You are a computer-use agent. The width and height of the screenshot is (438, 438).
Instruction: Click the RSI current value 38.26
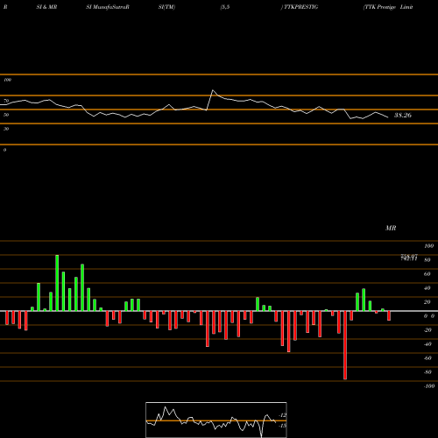click(403, 116)
